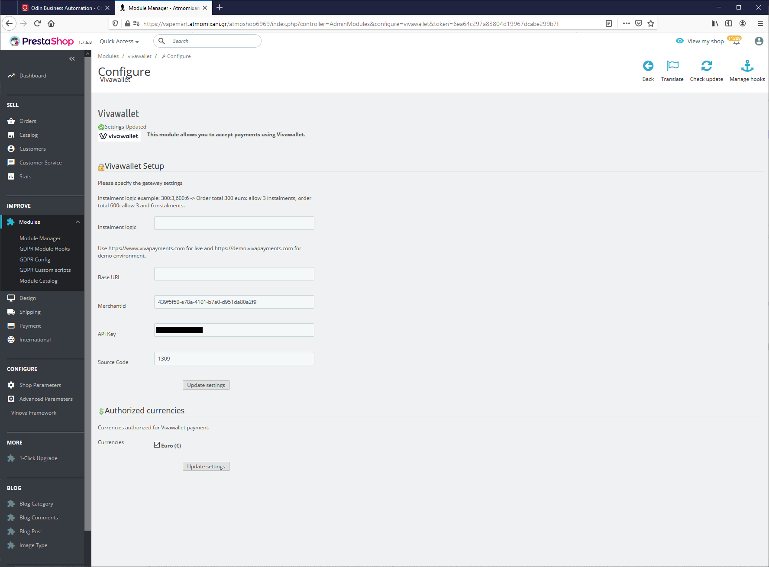
Task: Click the Update settings button
Action: (x=206, y=385)
